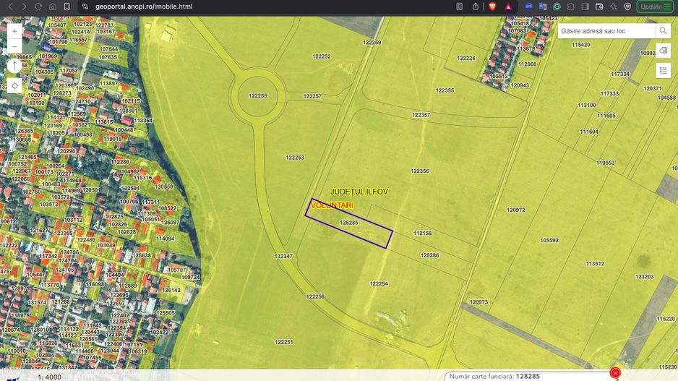The height and width of the screenshot is (381, 678).
Task: Open the browser extensions puzzle icon
Action: coord(571,7)
